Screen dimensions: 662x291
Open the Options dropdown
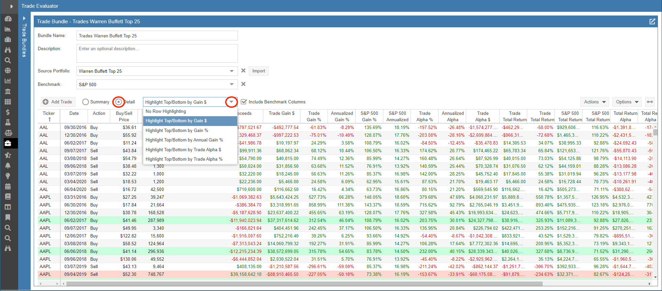pyautogui.click(x=627, y=102)
